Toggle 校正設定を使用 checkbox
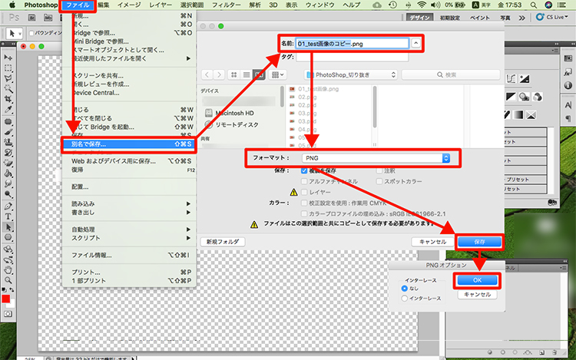 [304, 203]
